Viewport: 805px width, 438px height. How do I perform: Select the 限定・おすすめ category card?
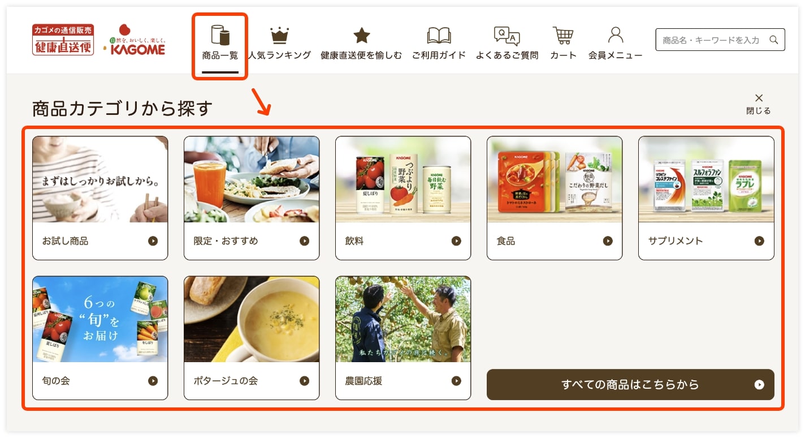point(252,198)
